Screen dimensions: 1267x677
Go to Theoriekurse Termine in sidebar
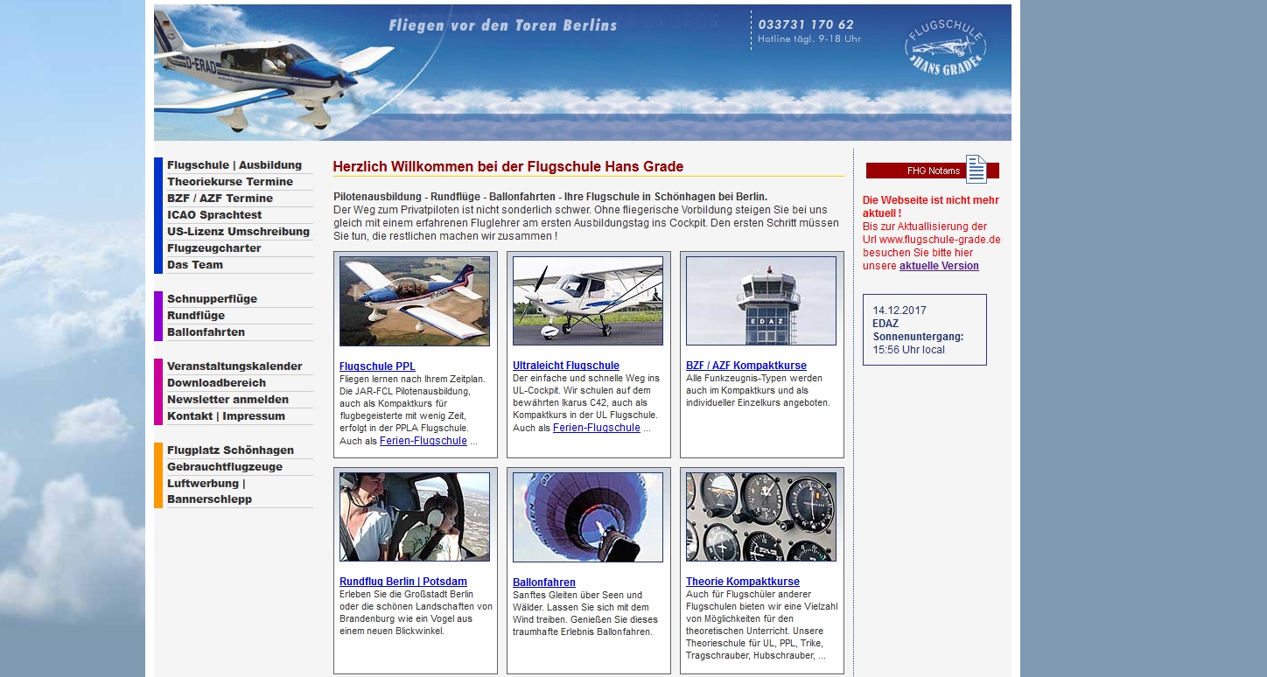(x=230, y=182)
